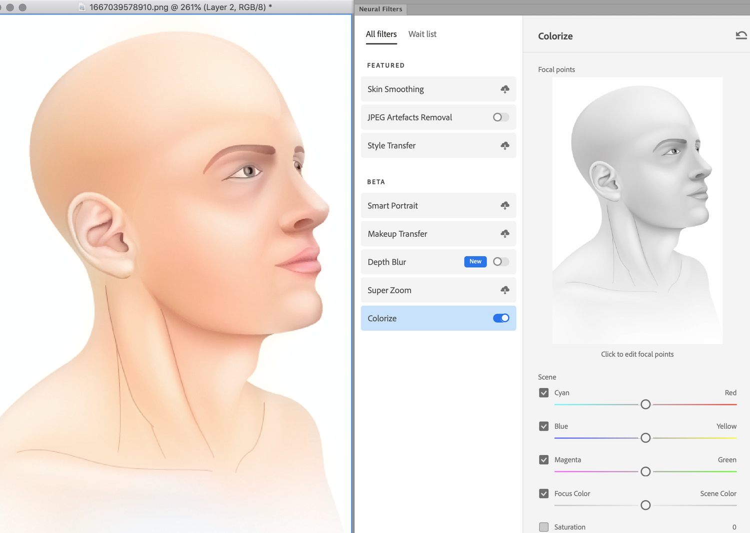Download the Style Transfer filter cloud icon
The width and height of the screenshot is (750, 533).
pos(505,145)
